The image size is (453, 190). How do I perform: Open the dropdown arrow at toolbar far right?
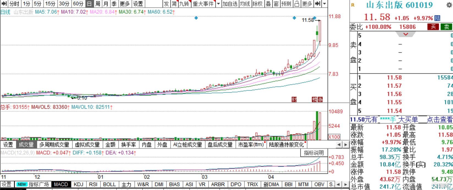pos(325,4)
